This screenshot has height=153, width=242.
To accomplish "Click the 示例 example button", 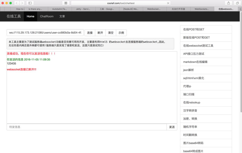I will tap(121, 33).
